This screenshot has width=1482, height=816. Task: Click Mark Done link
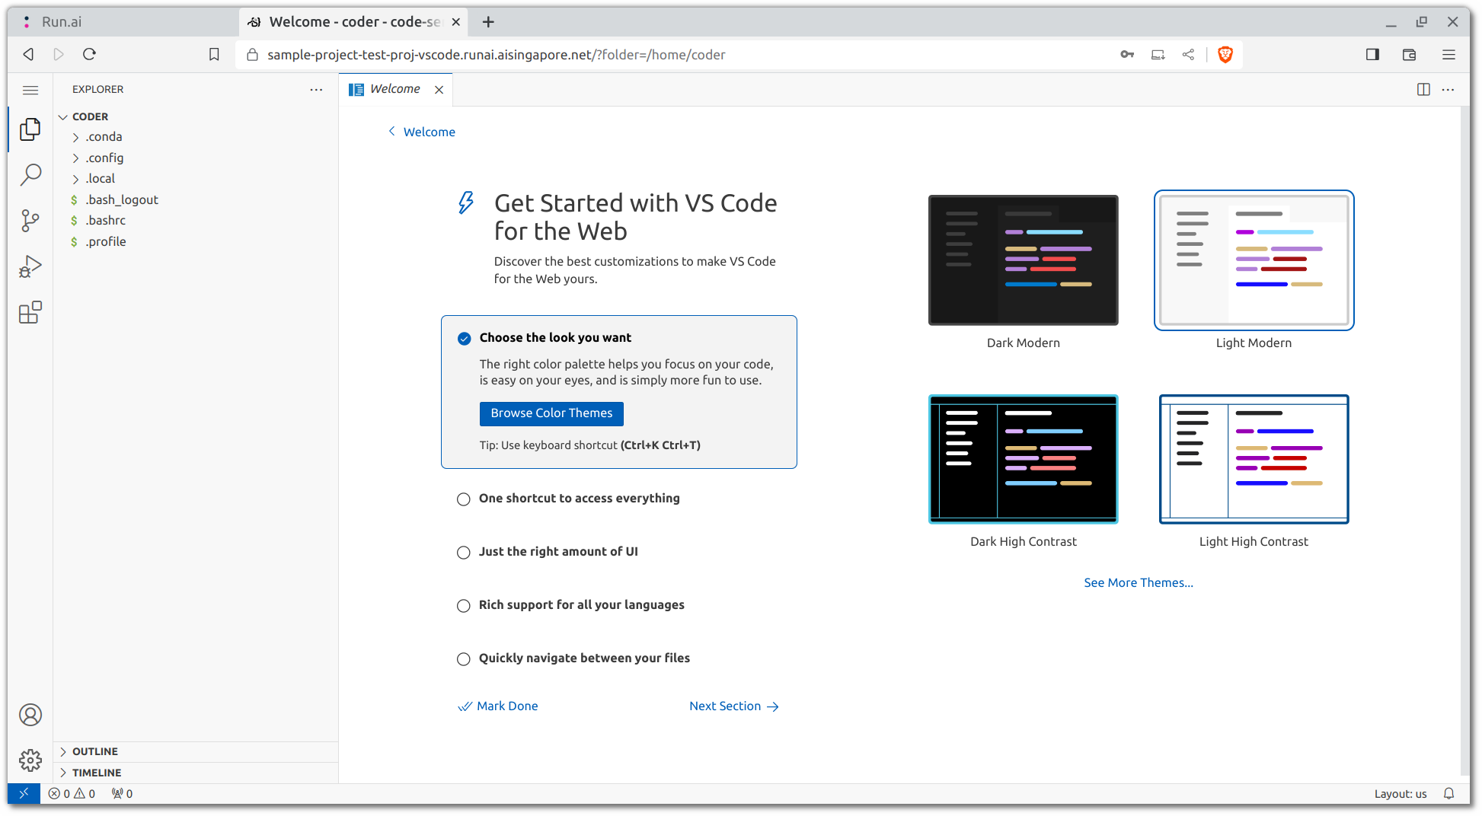(x=497, y=706)
